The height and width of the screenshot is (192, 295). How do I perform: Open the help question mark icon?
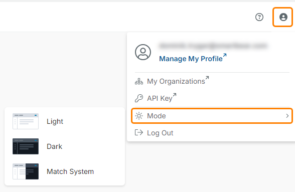pyautogui.click(x=259, y=17)
